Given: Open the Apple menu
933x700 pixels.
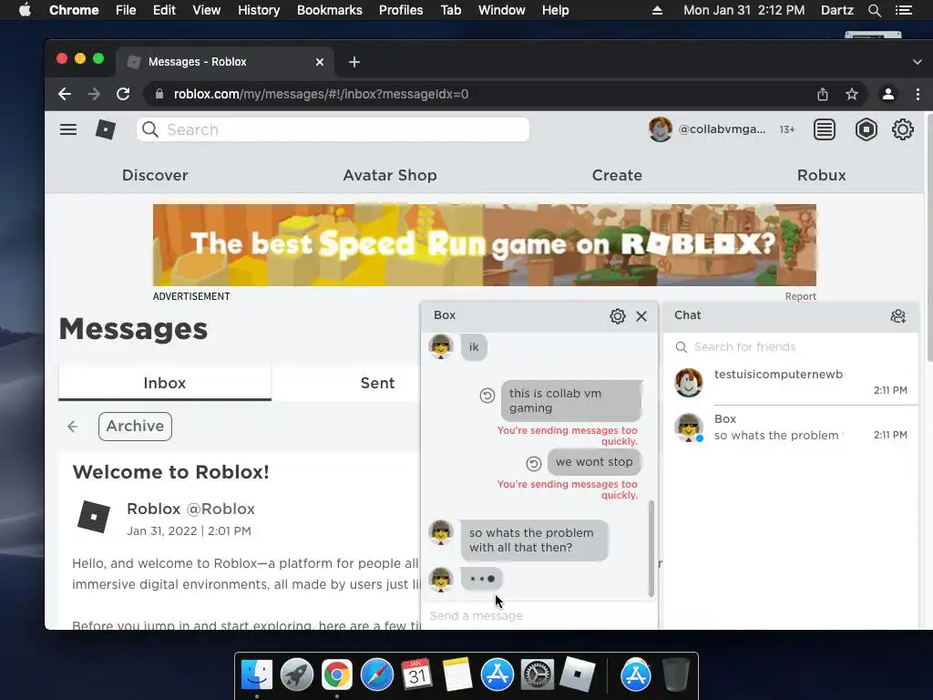Looking at the screenshot, I should pyautogui.click(x=25, y=10).
